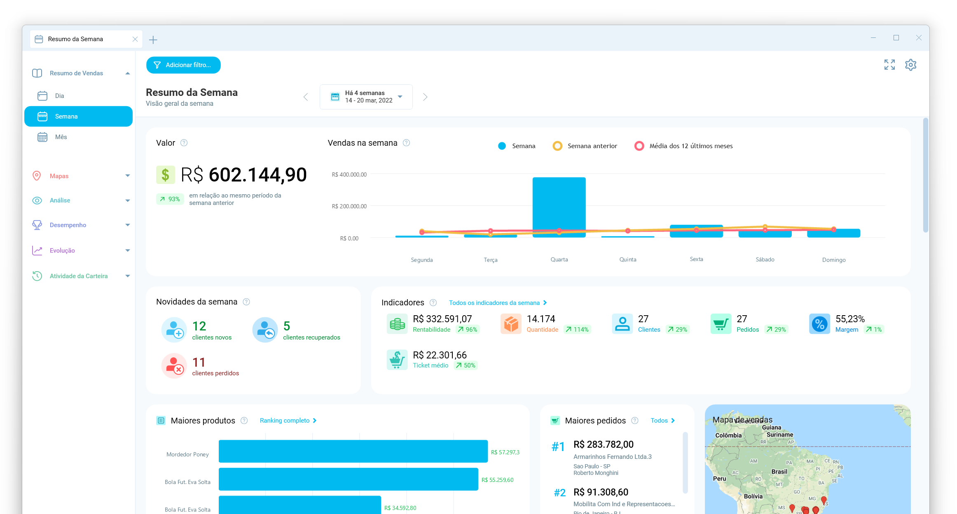
Task: Click the clientes perdidos icon
Action: point(174,365)
